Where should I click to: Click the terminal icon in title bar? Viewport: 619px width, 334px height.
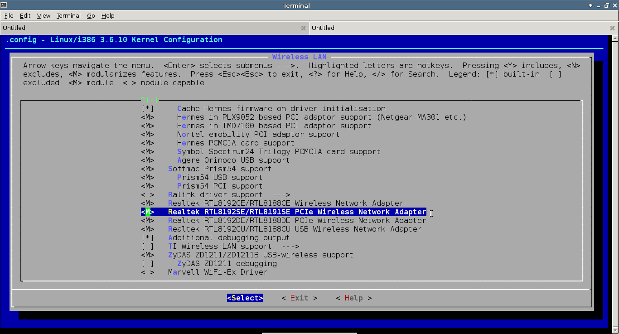(4, 5)
